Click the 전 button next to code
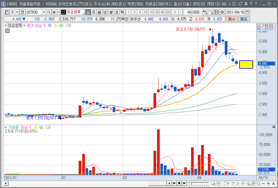The height and width of the screenshot is (188, 278). pos(22,12)
